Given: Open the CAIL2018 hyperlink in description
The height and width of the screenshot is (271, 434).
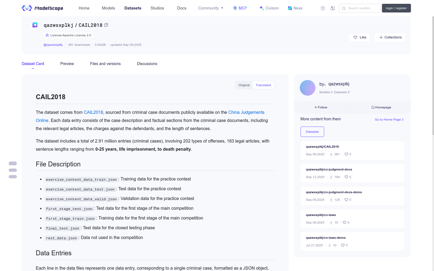Looking at the screenshot, I should pos(93,112).
